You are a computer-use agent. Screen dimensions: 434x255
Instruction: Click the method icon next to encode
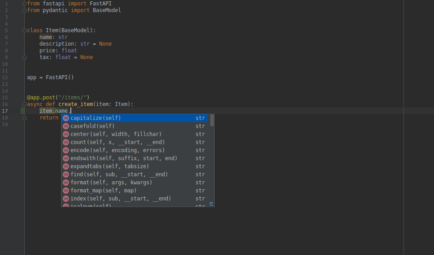coord(66,150)
